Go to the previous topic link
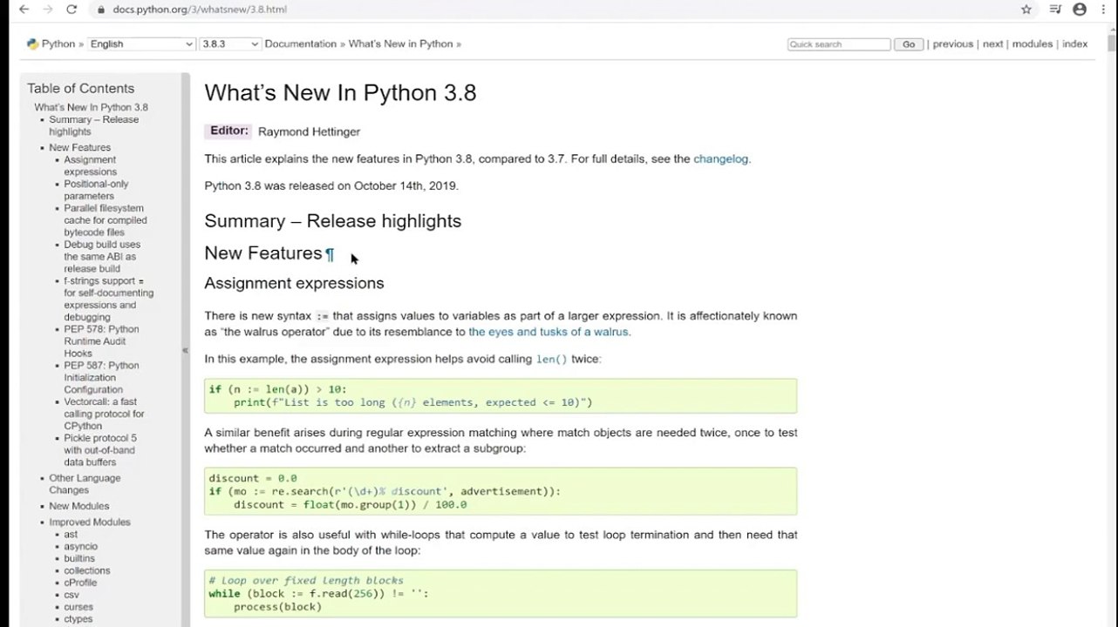Viewport: 1118px width, 627px height. (x=952, y=44)
